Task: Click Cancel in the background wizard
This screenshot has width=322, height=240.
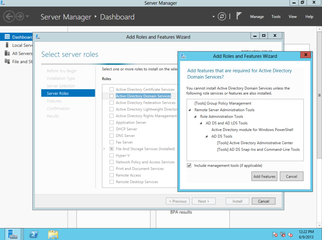Action: tap(263, 201)
